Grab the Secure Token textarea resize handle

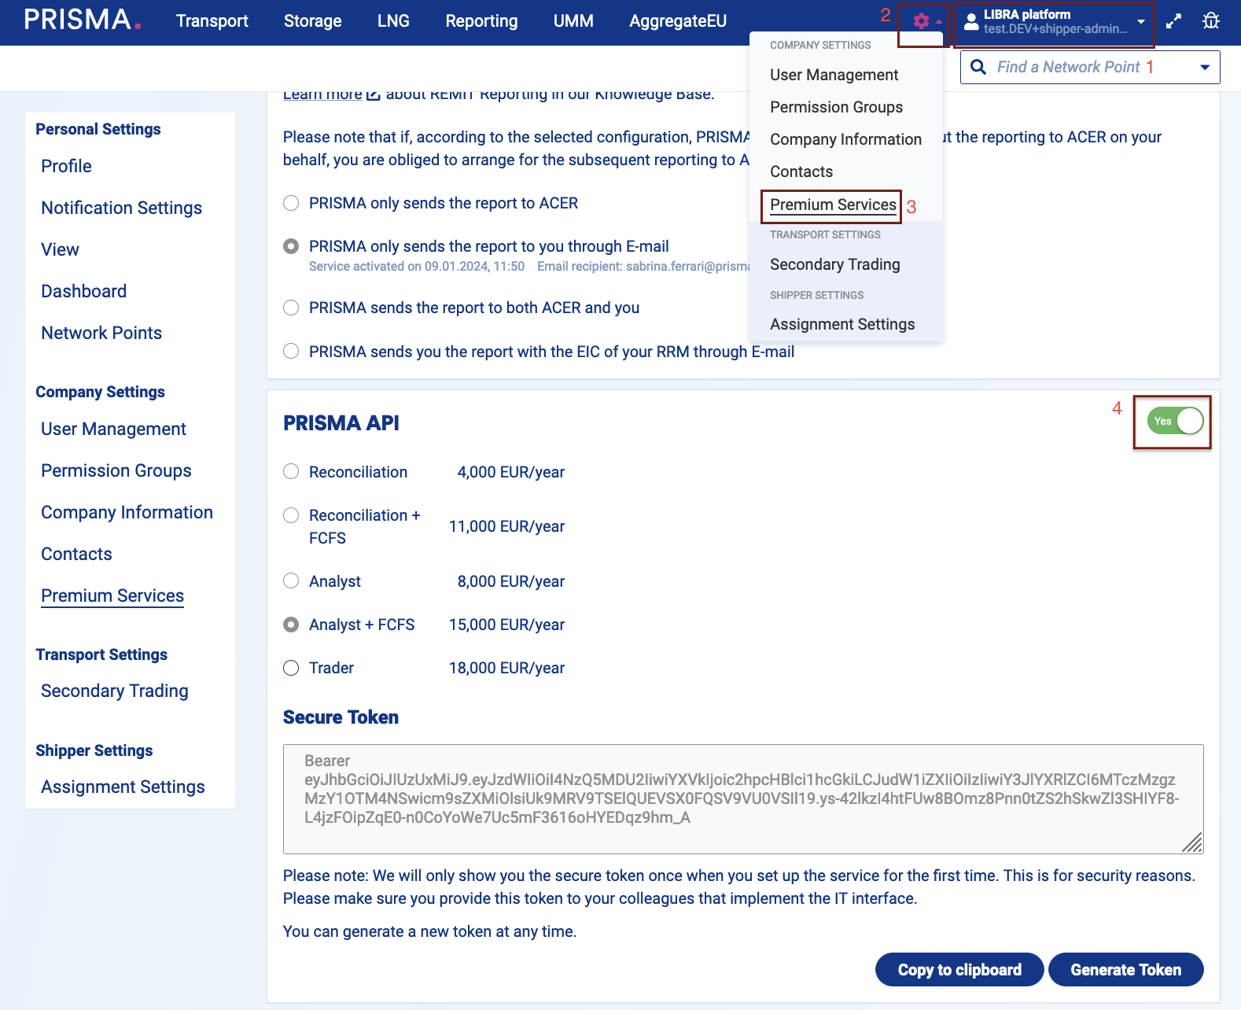(x=1193, y=842)
